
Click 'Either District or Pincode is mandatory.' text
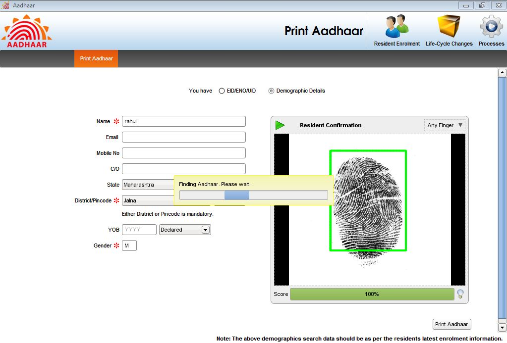pyautogui.click(x=168, y=214)
